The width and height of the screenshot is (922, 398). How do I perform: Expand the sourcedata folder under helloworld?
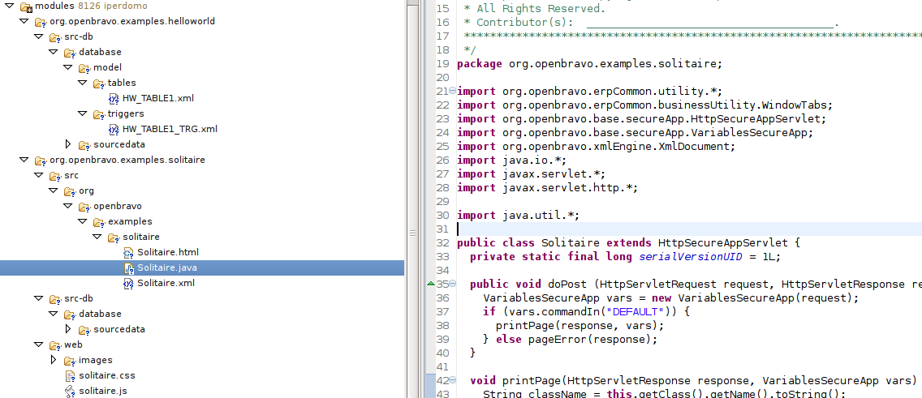(x=68, y=144)
